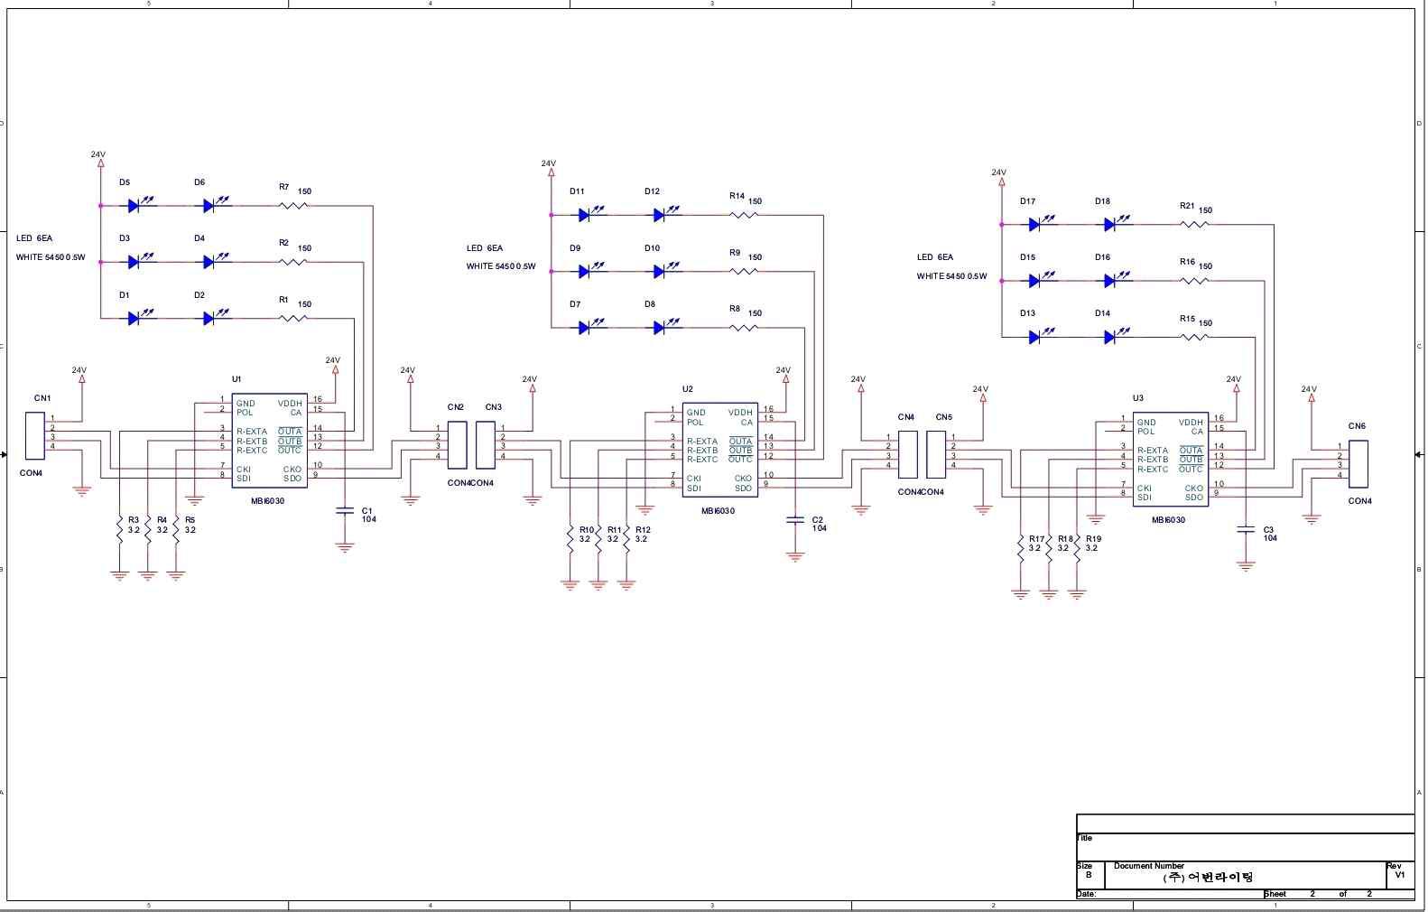Select resistor symbol R14
The width and height of the screenshot is (1428, 912).
coord(743,215)
